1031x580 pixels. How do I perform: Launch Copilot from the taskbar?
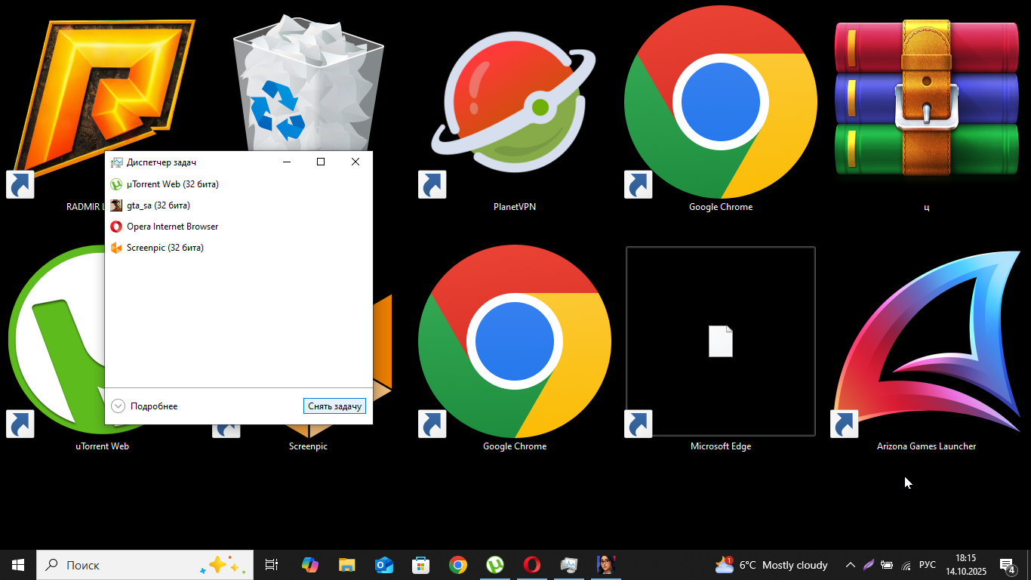coord(309,565)
